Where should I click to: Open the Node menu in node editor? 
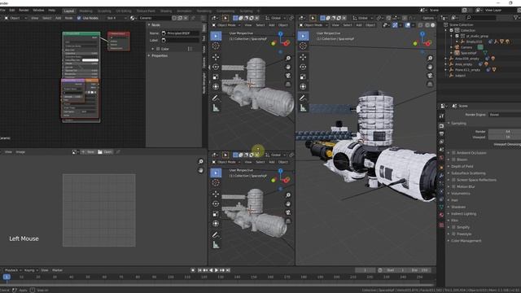coord(68,18)
